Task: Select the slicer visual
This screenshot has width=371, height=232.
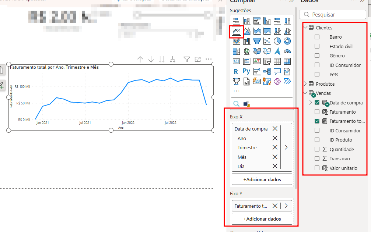Action: [267, 61]
